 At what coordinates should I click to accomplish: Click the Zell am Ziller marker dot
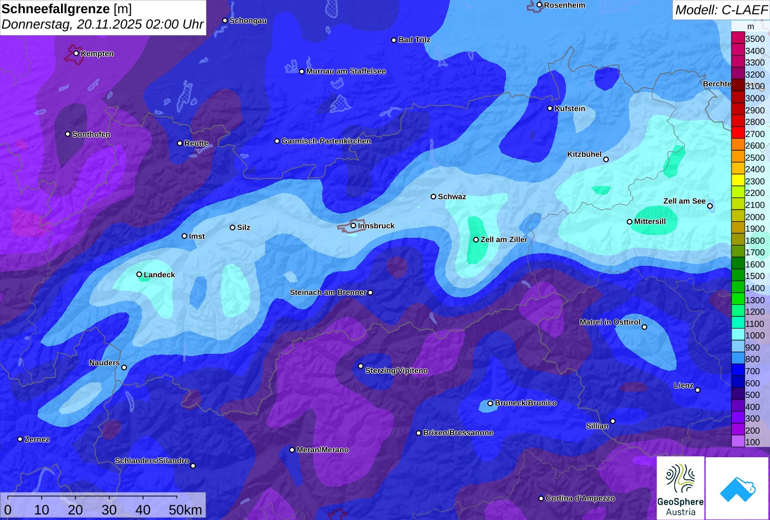(476, 239)
